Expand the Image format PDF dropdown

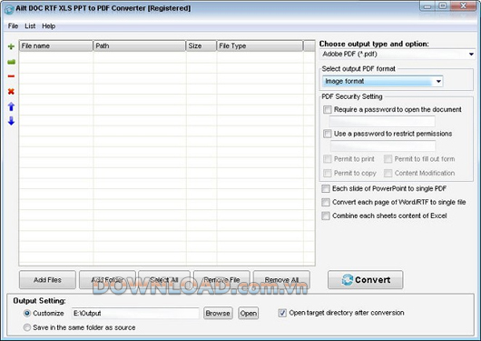382,81
